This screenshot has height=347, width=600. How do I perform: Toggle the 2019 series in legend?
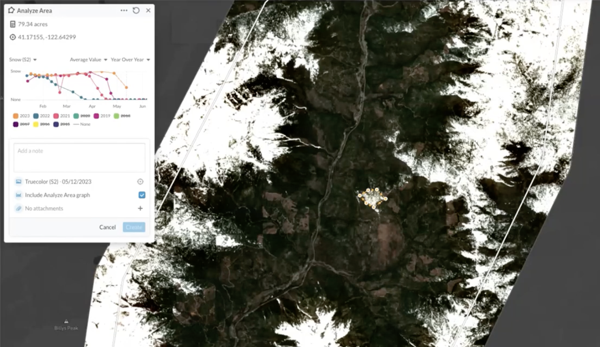coord(102,116)
